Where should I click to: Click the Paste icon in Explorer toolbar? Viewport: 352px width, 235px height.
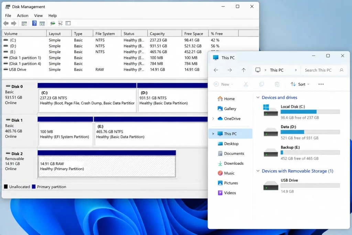[277, 84]
